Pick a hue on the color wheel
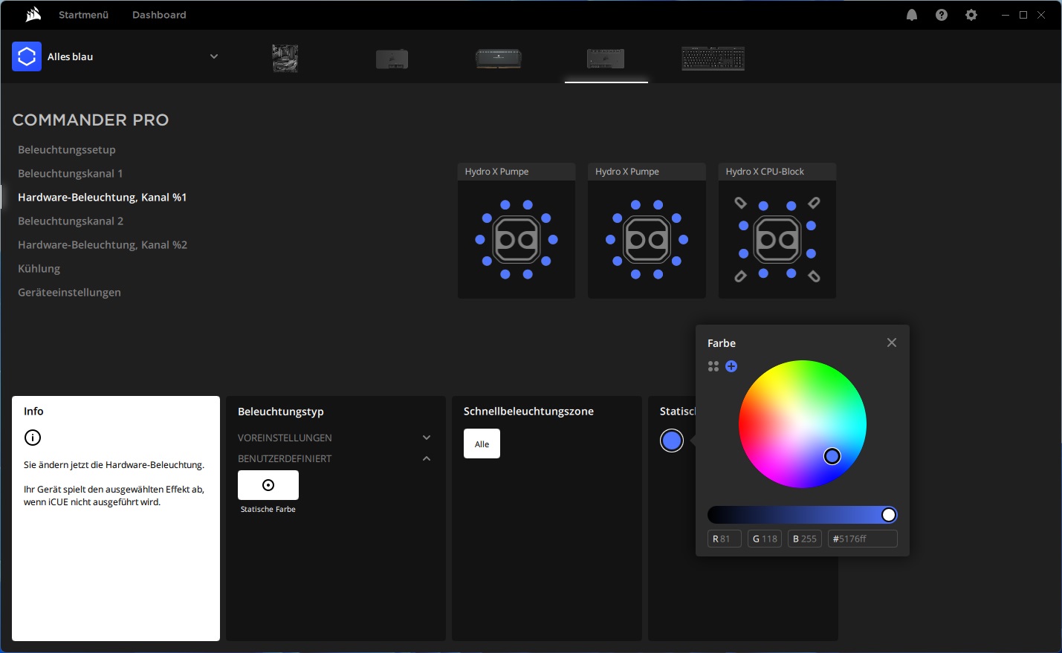The width and height of the screenshot is (1062, 653). (x=803, y=424)
